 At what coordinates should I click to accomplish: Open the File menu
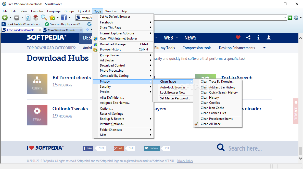(5, 11)
